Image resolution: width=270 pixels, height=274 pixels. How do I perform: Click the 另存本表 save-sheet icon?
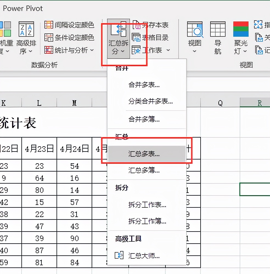[x=136, y=25]
